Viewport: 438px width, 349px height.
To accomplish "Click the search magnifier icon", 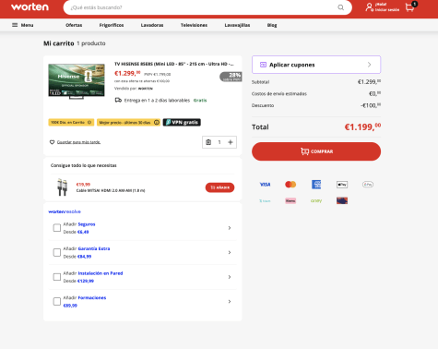I will pos(340,7).
